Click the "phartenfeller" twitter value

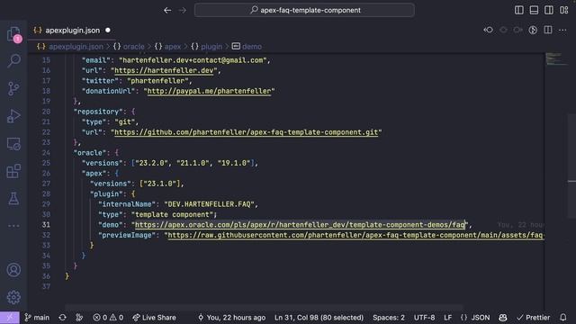[x=157, y=81]
